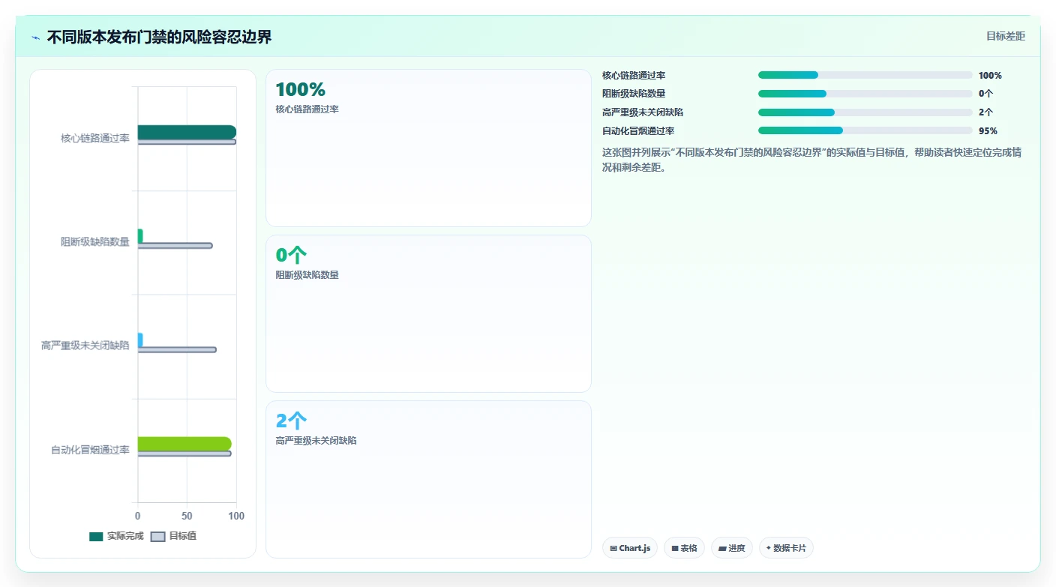Open the 2个 高严重级未关闭缺陷 data card
This screenshot has width=1056, height=587.
tap(428, 480)
